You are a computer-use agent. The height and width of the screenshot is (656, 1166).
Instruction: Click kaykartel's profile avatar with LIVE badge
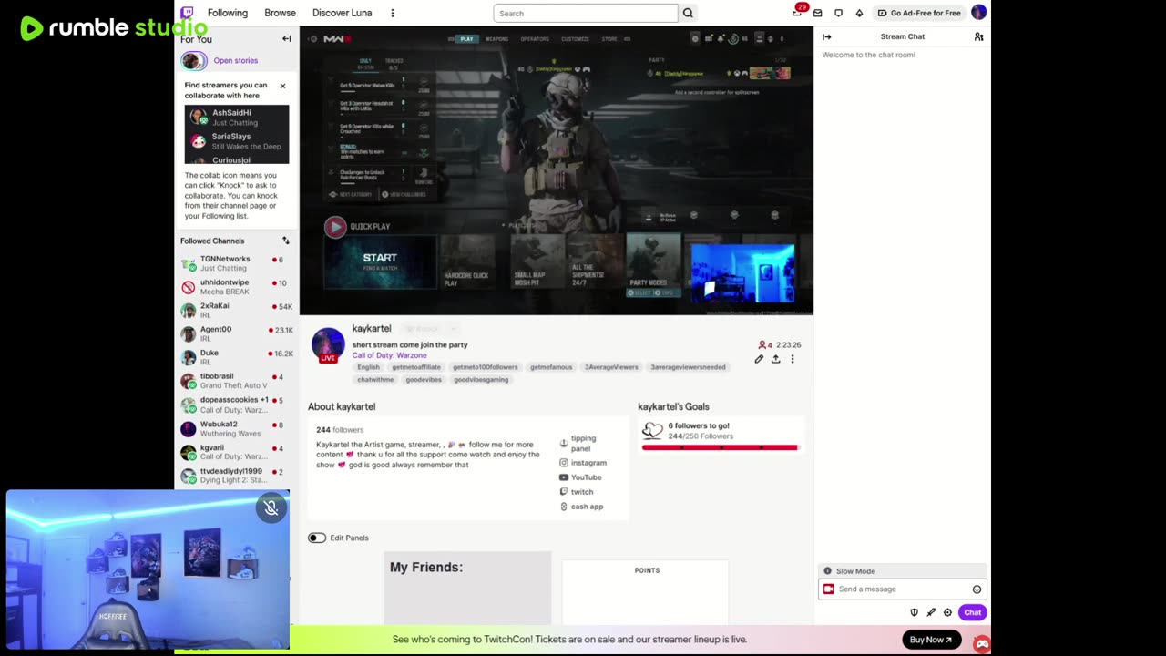pyautogui.click(x=328, y=344)
